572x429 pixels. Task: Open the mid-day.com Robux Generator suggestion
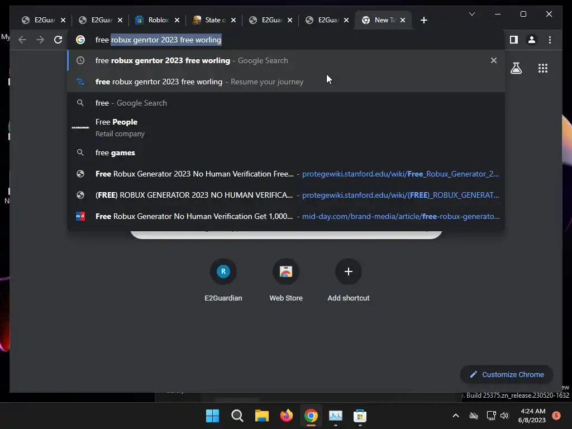(287, 216)
